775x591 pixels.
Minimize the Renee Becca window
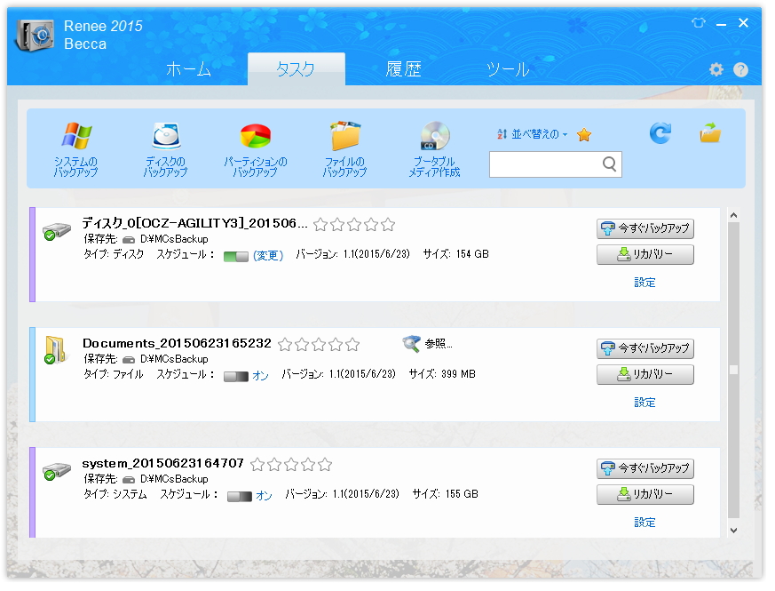(x=721, y=23)
